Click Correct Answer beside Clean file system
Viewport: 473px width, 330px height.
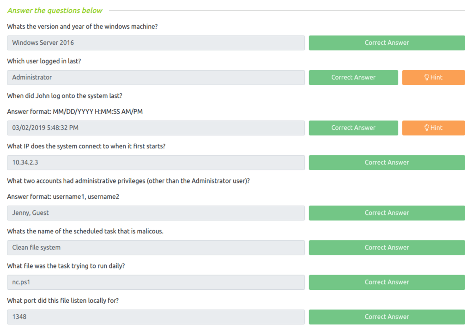(x=387, y=248)
